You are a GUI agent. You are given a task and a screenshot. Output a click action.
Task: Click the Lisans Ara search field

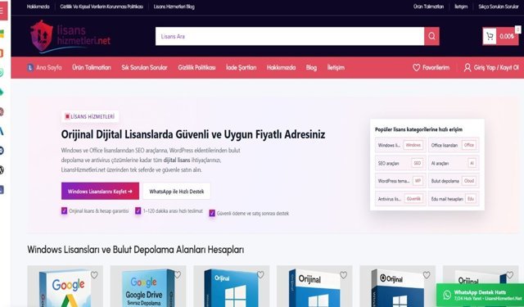[x=290, y=36]
